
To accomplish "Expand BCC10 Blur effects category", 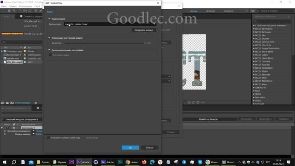I will click(254, 36).
